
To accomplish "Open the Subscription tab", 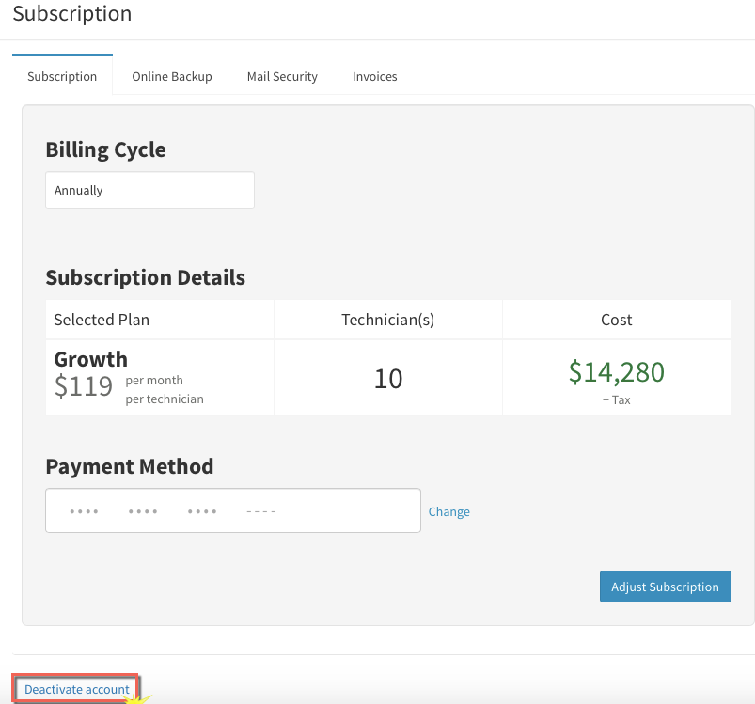I will click(62, 76).
